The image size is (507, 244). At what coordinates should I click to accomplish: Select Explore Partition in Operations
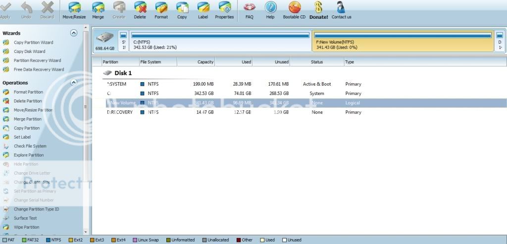point(29,155)
